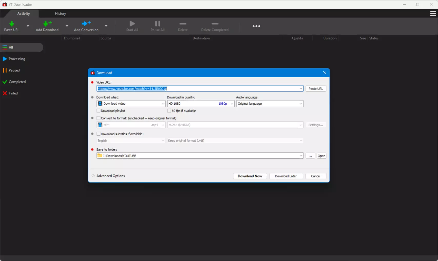Enable Download subtitles if available checkbox

click(x=98, y=134)
